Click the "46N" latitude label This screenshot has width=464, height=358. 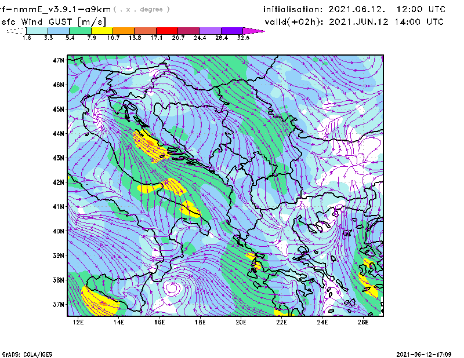(59, 85)
